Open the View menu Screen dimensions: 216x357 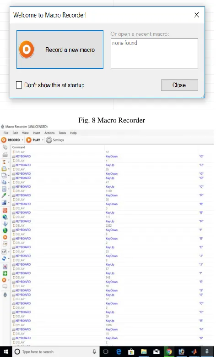click(x=25, y=133)
